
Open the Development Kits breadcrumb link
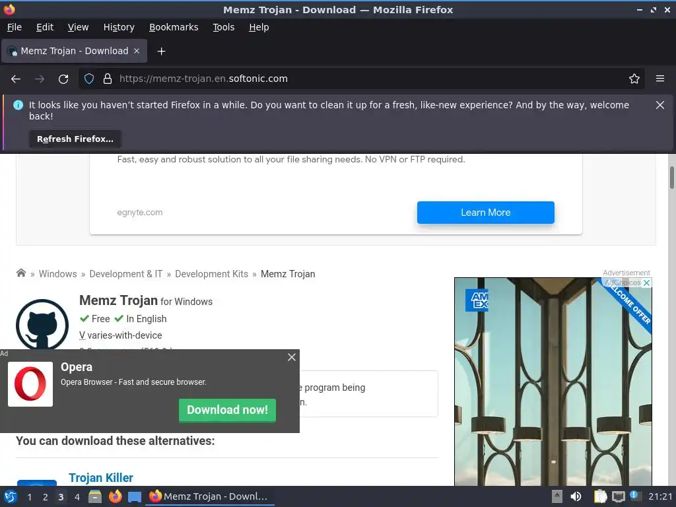tap(212, 274)
